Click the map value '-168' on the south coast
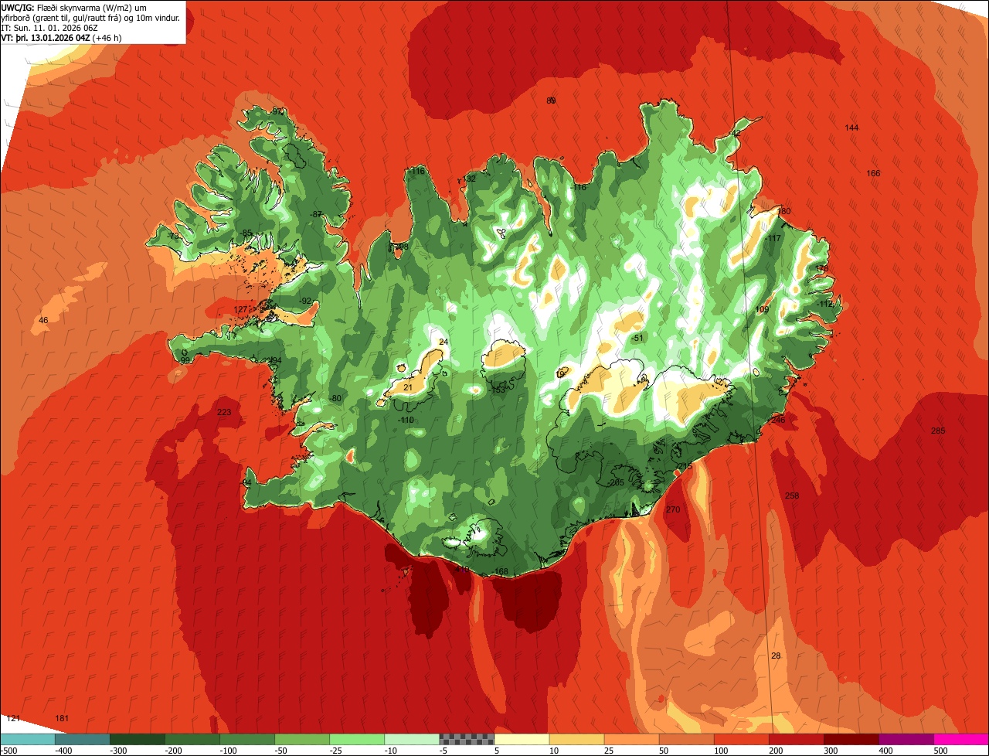 [x=501, y=572]
